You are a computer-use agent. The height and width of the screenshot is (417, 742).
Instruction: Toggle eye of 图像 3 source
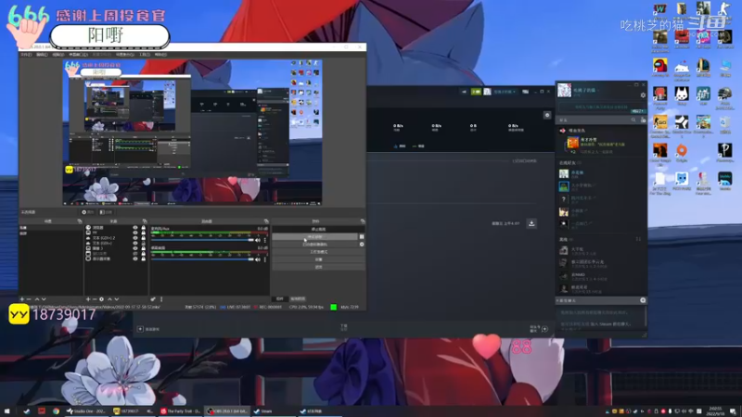click(135, 248)
